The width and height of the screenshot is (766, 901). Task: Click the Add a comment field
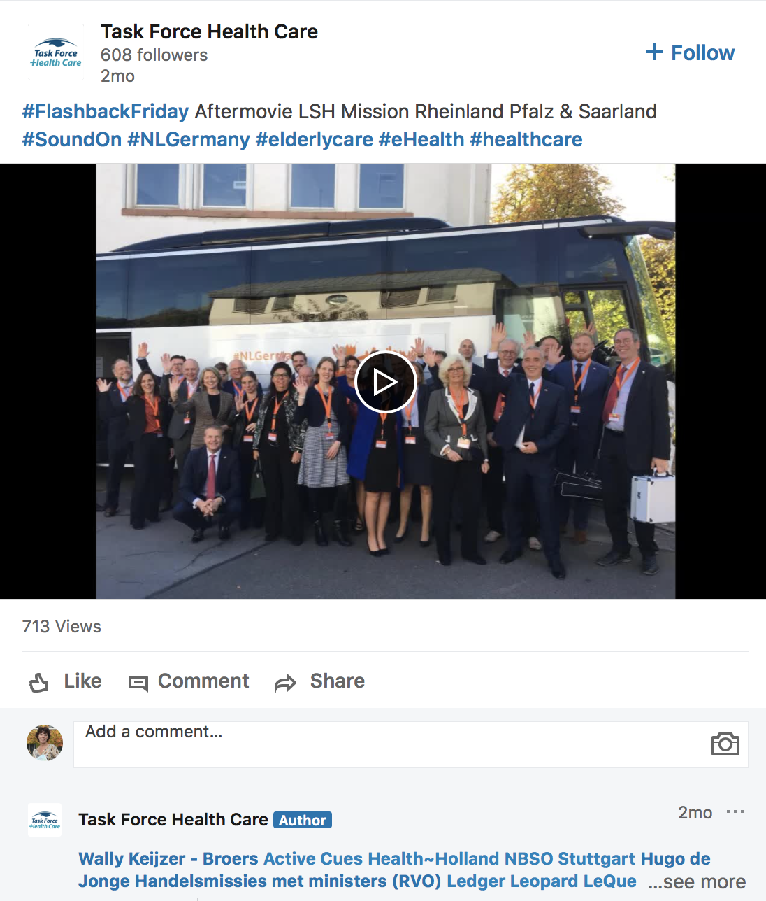click(x=411, y=744)
